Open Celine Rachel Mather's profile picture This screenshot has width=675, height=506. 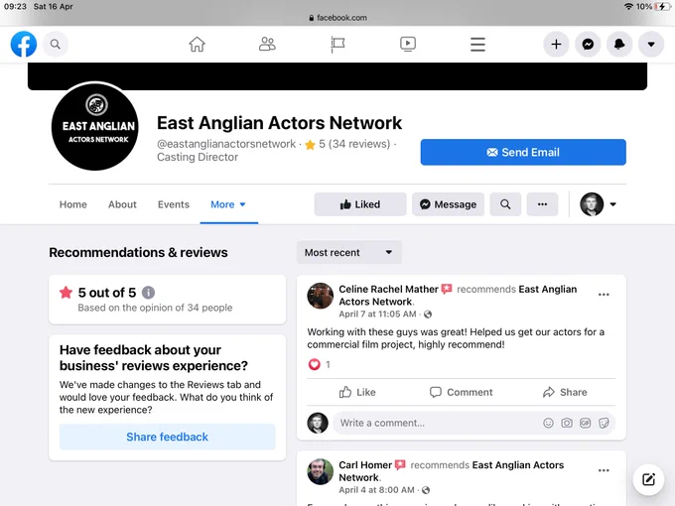[320, 296]
